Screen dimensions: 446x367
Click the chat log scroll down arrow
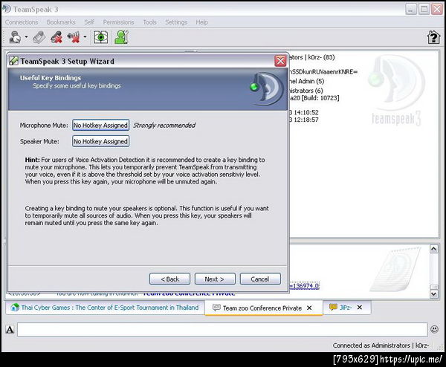[433, 293]
